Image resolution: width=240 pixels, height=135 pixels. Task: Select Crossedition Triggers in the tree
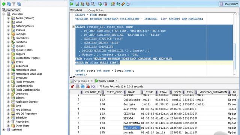[27, 58]
